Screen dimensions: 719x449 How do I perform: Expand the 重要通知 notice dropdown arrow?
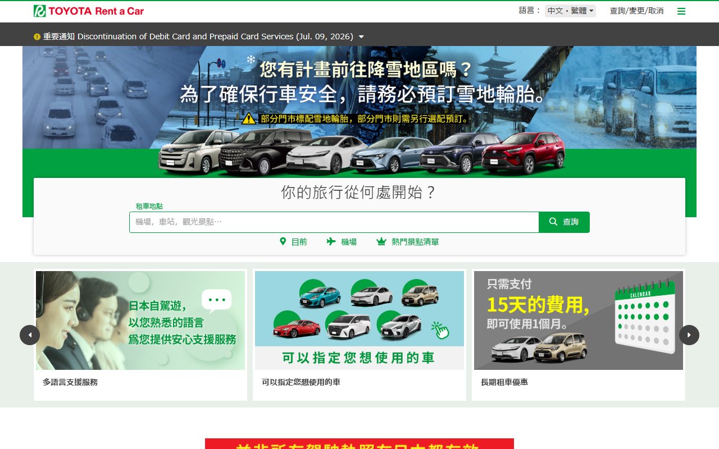click(361, 36)
